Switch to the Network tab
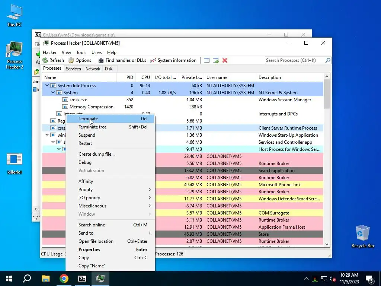 [93, 69]
